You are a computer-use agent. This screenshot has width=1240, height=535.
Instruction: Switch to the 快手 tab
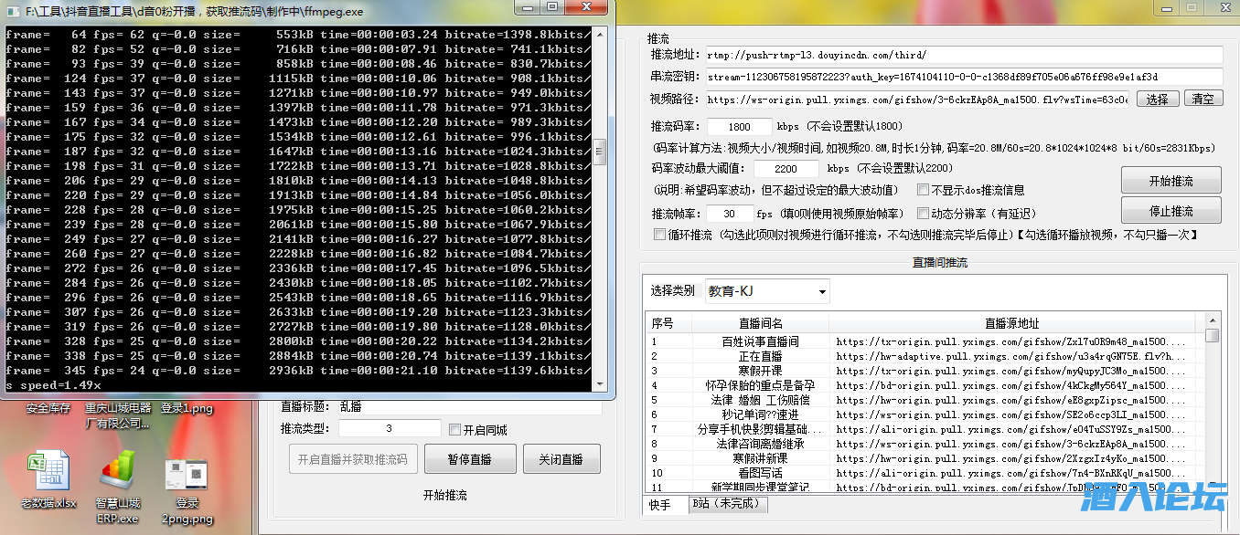click(x=660, y=504)
